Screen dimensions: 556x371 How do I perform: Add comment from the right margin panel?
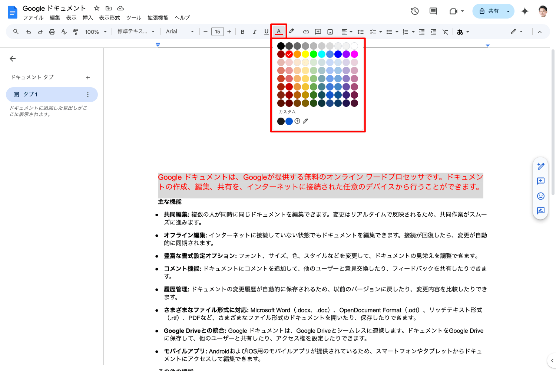click(541, 181)
